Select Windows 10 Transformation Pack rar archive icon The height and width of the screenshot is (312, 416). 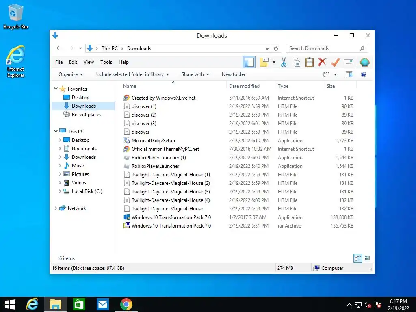click(127, 225)
